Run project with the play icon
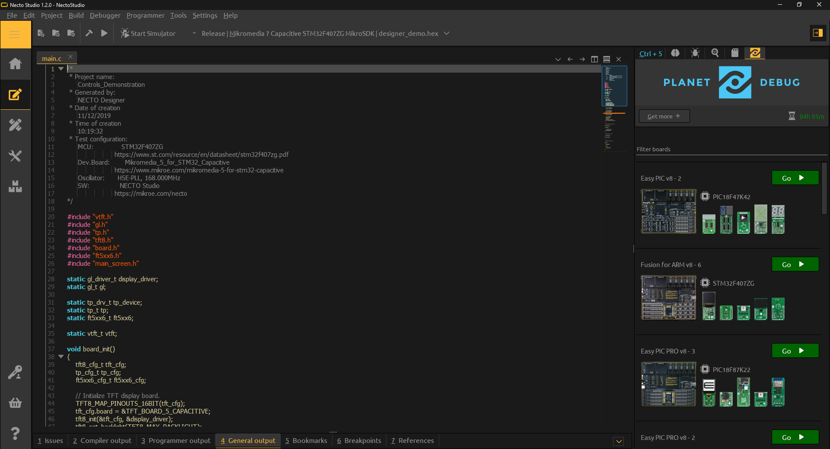 pos(104,33)
